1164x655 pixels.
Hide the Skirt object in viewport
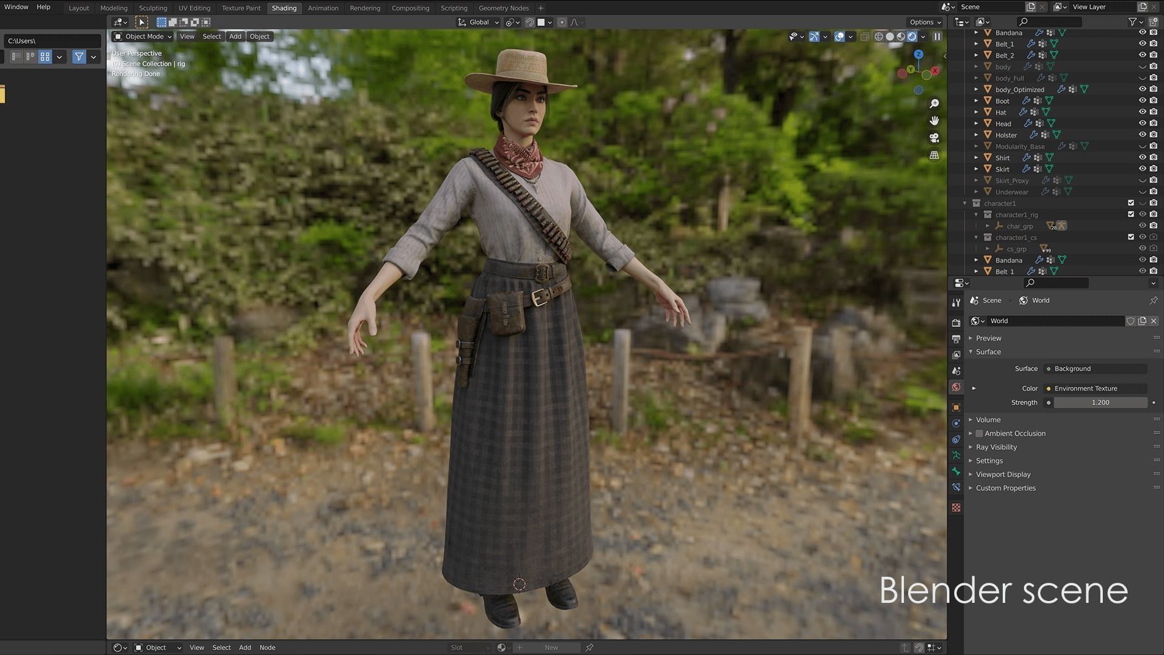[1142, 169]
